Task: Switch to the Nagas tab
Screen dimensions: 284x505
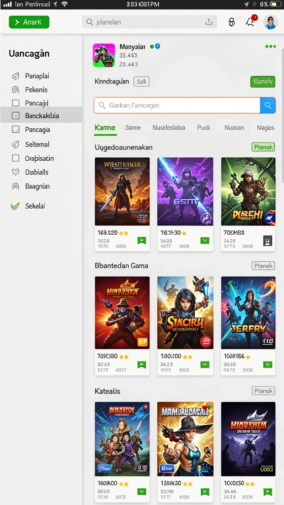Action: pos(265,128)
